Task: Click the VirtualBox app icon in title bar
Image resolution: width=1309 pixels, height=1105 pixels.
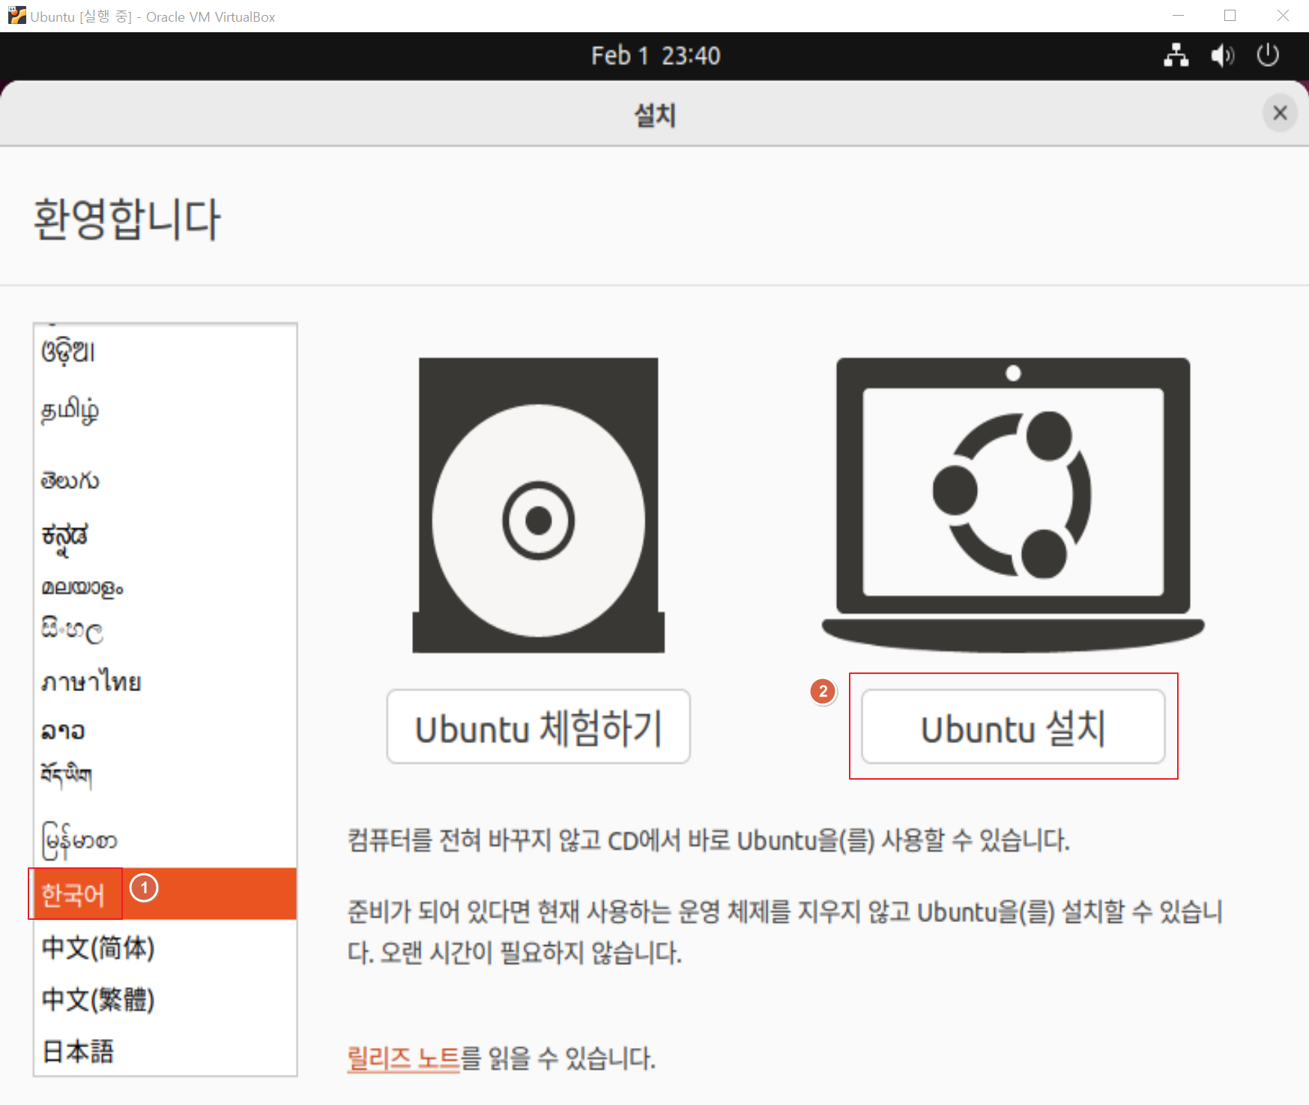Action: (16, 16)
